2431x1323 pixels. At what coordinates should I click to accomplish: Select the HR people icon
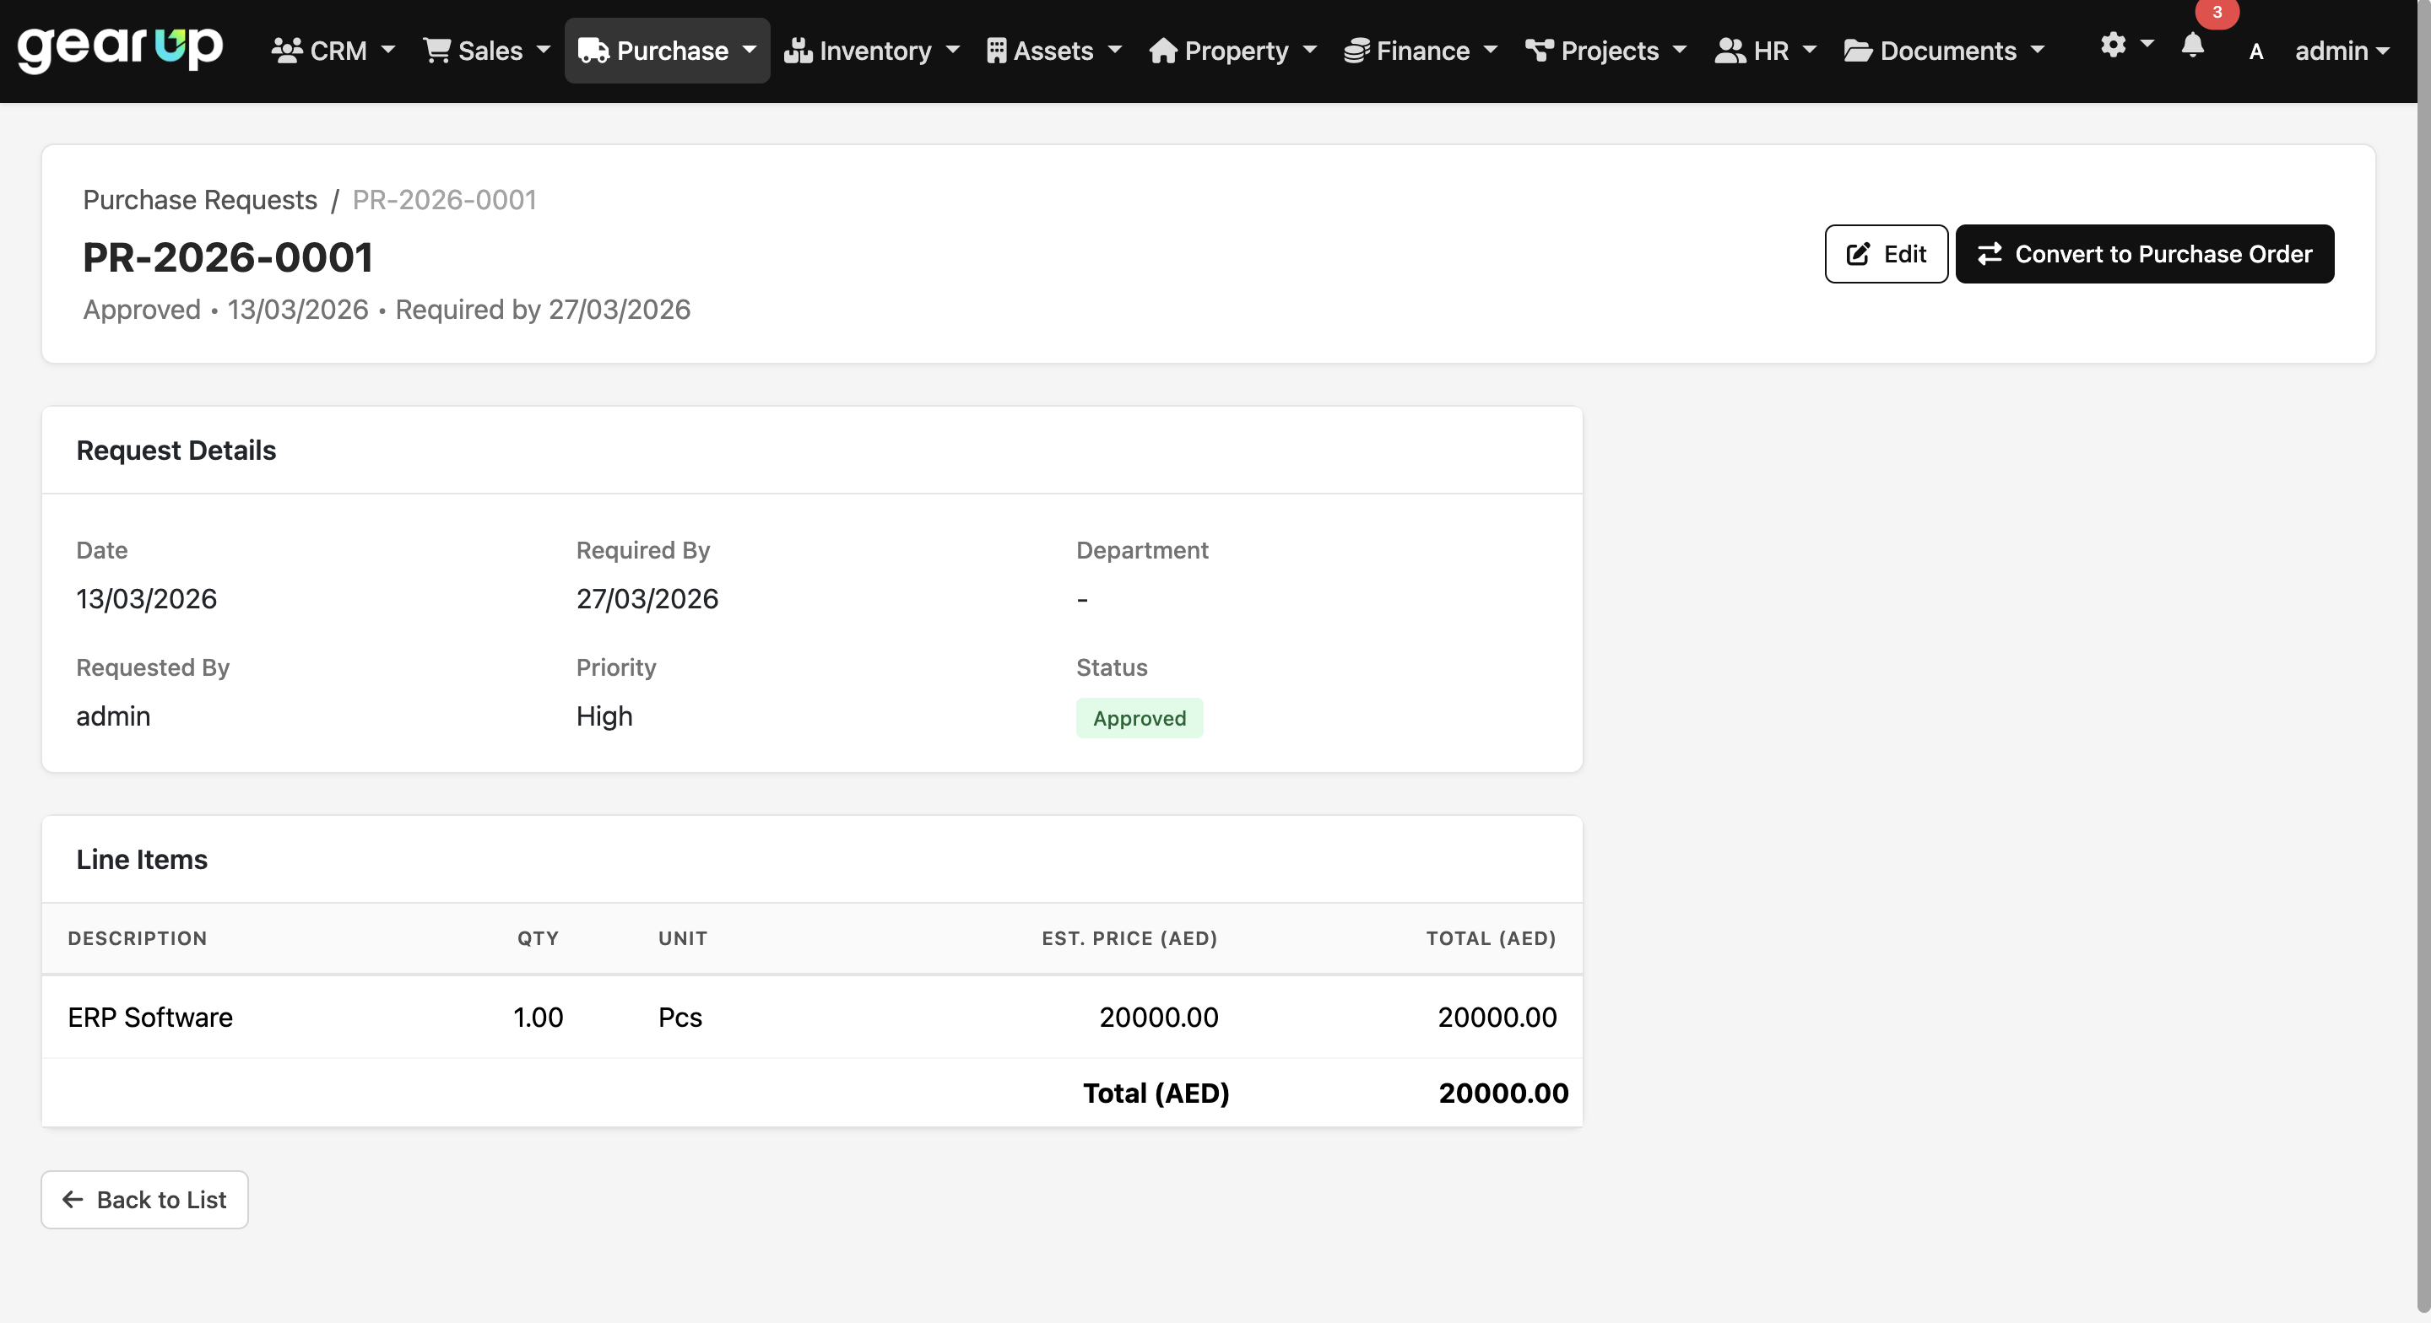[x=1730, y=50]
